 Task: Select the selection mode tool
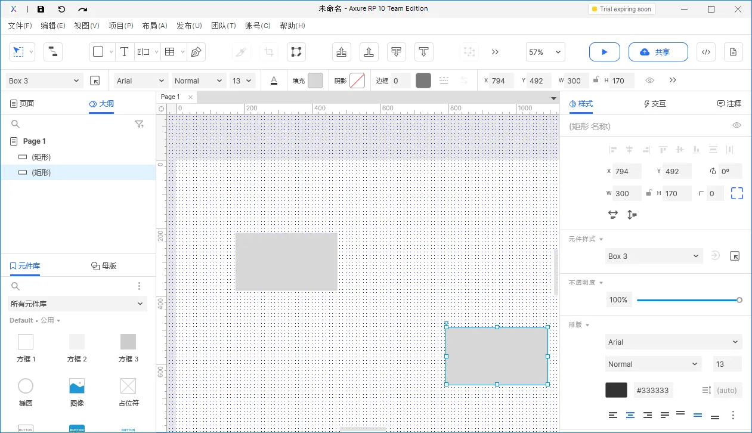[18, 52]
